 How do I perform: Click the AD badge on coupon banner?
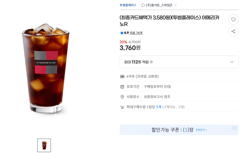[x=234, y=128]
